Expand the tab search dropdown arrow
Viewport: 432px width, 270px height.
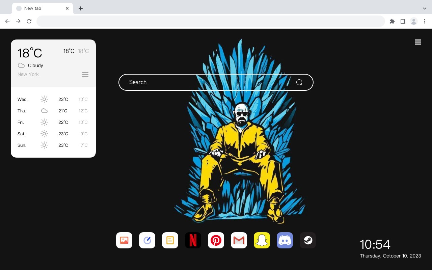[x=425, y=8]
